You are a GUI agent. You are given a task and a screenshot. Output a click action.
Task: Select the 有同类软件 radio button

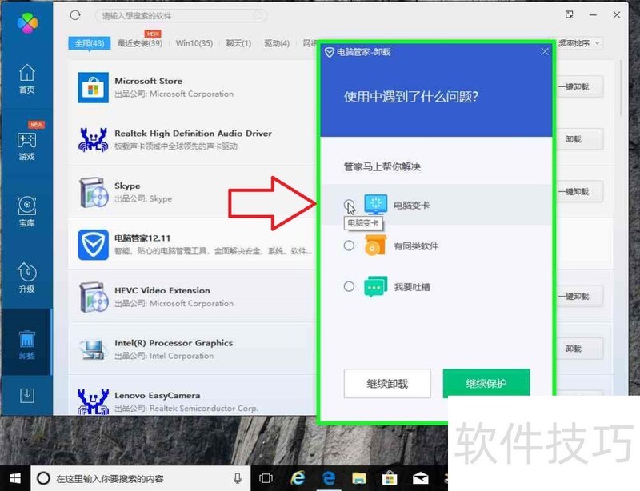click(349, 245)
